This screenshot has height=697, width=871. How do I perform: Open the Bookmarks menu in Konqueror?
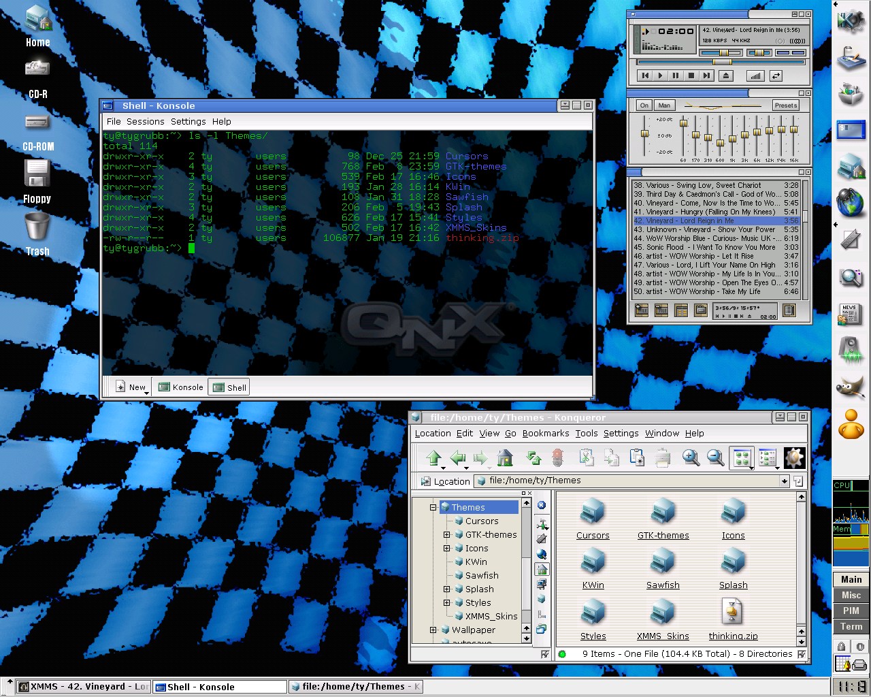545,434
